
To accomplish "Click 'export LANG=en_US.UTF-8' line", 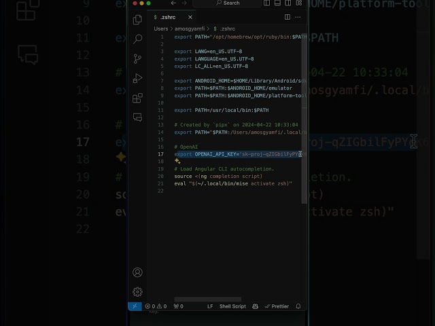I will tap(208, 52).
